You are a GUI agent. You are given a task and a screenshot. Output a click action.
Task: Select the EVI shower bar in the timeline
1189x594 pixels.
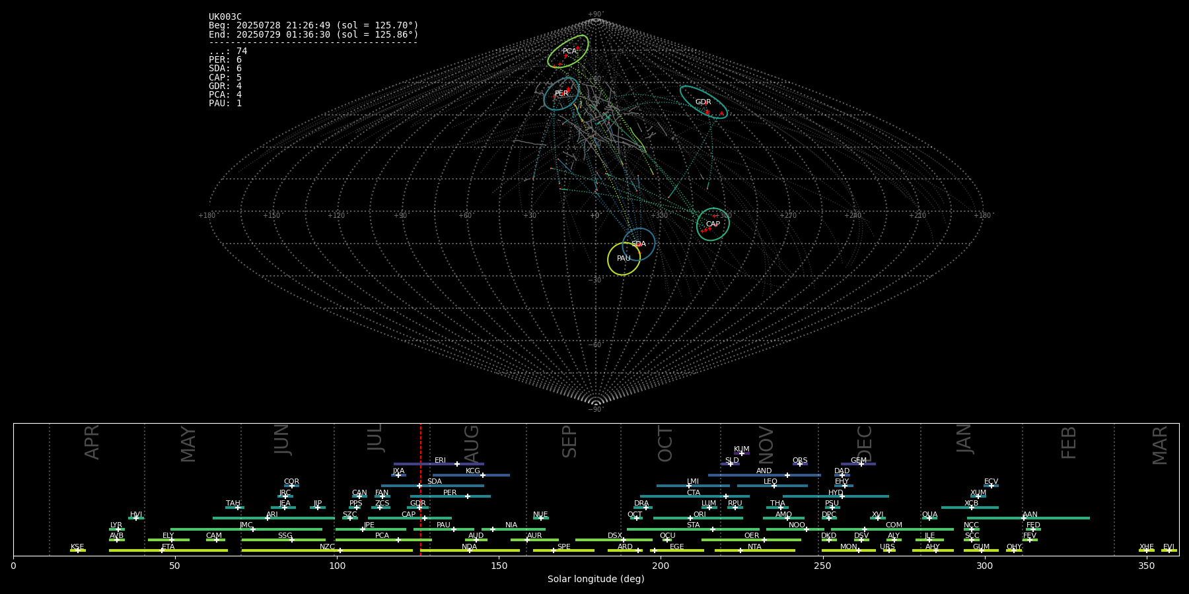click(1169, 550)
